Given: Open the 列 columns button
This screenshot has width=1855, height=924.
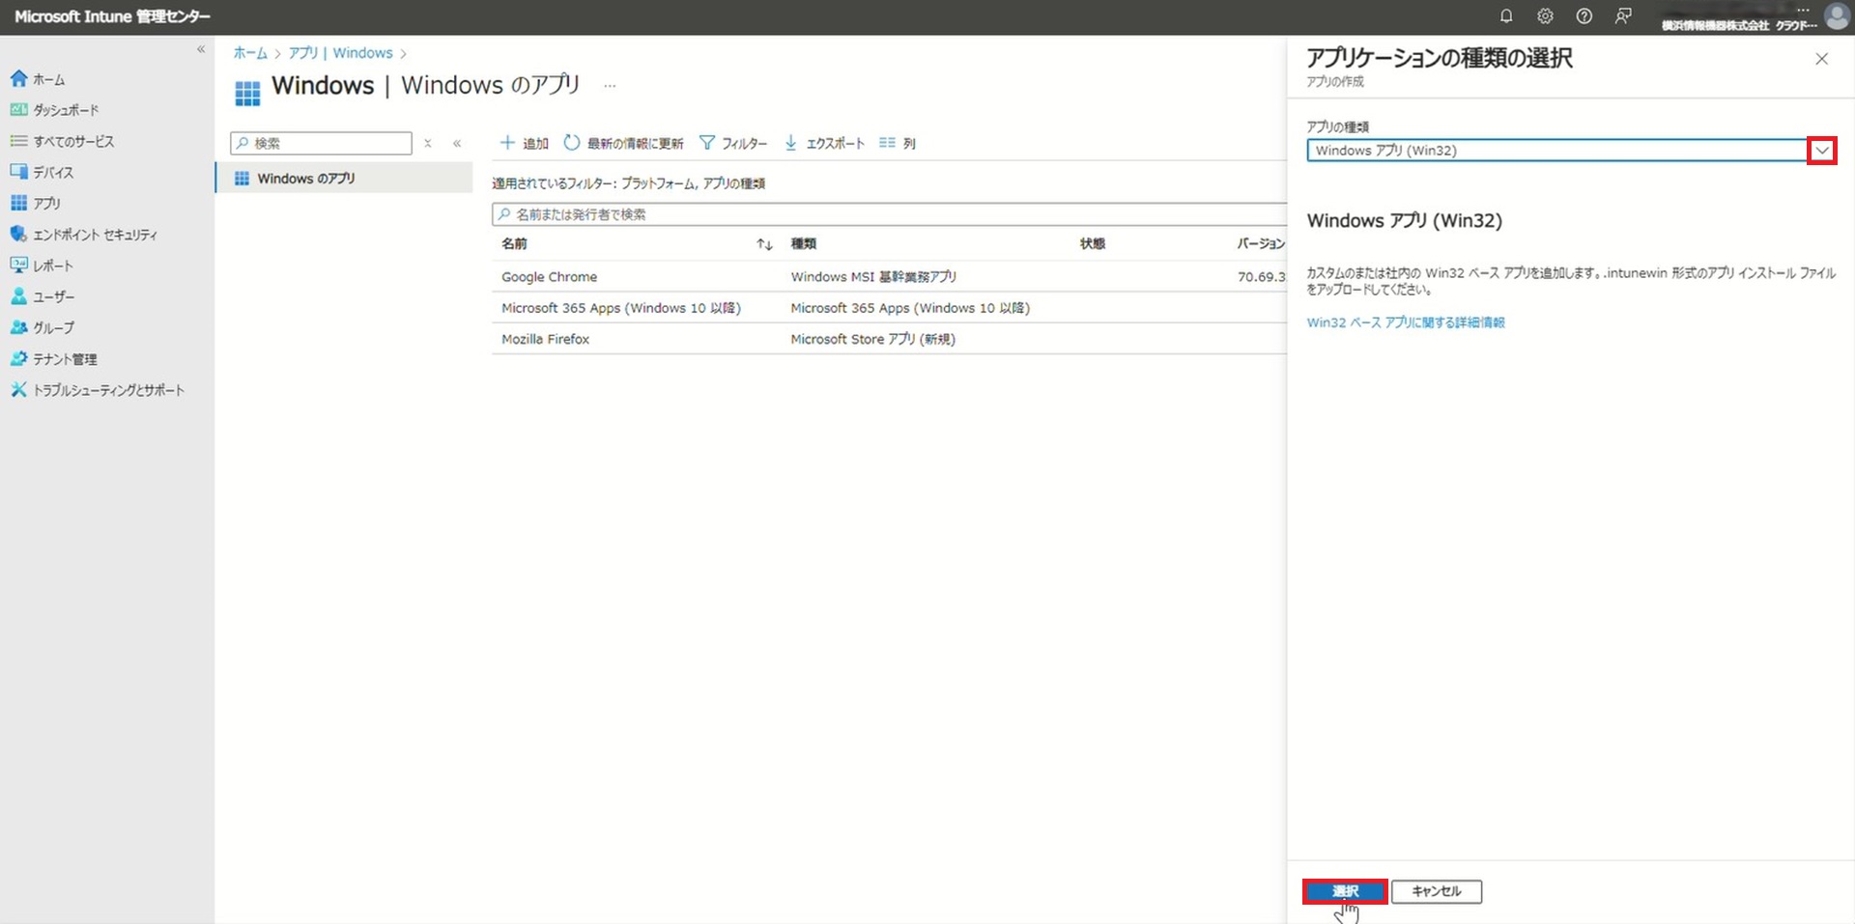Looking at the screenshot, I should [x=898, y=143].
